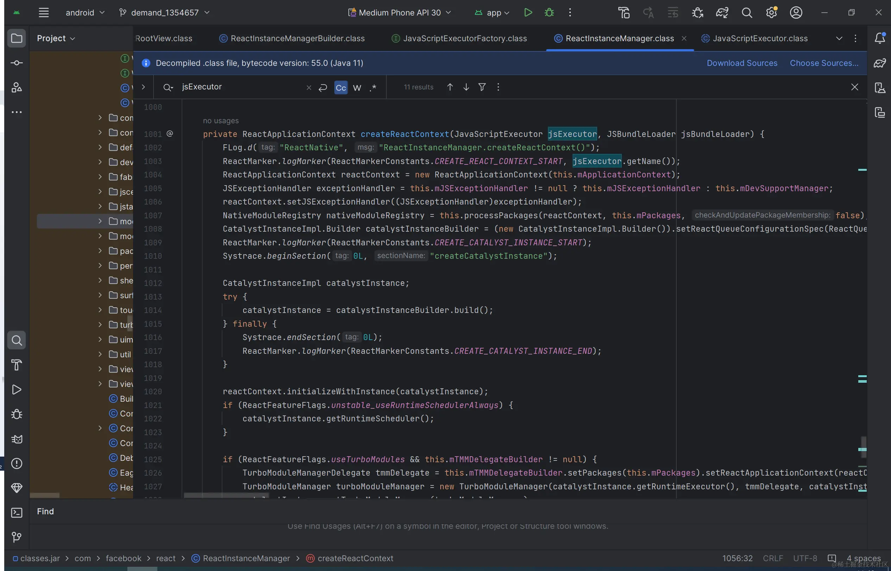Switch to JavaScriptExecutorFactory.class tab
891x571 pixels.
(x=465, y=39)
